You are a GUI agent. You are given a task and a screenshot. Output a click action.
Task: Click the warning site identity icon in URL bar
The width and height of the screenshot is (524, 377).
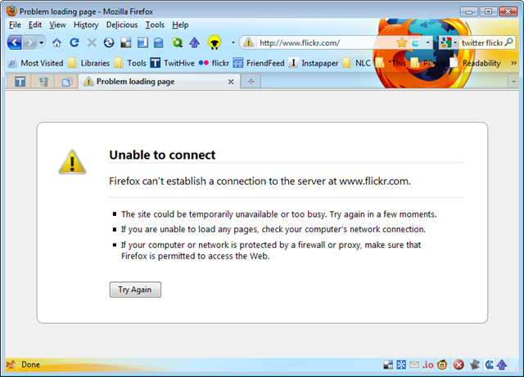(248, 43)
